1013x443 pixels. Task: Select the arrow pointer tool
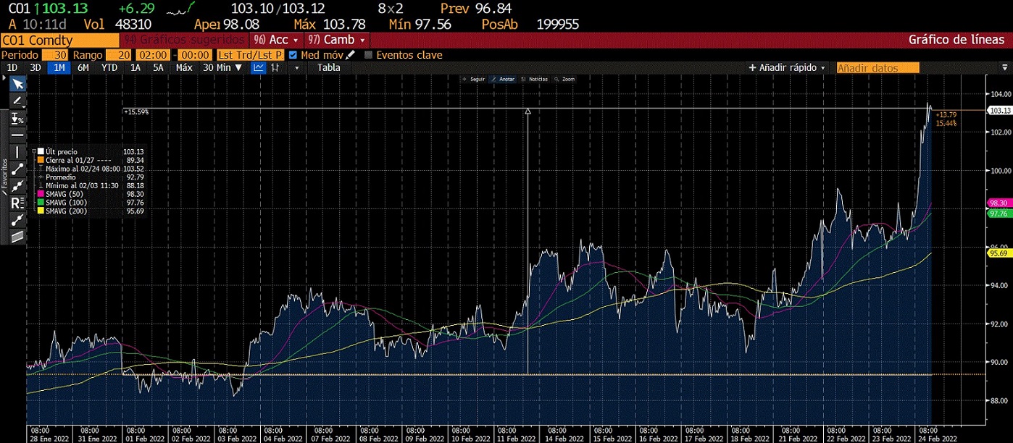pos(17,85)
